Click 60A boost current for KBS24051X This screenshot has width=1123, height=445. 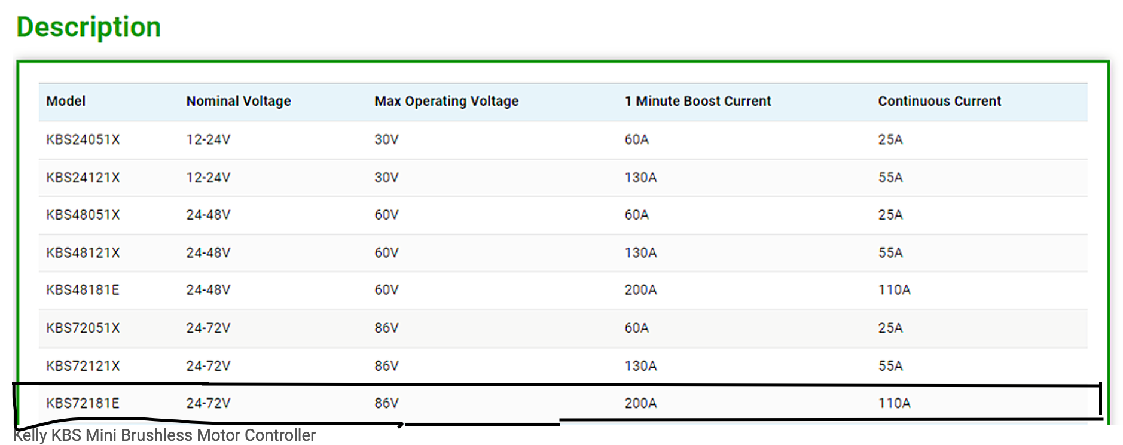click(x=637, y=140)
